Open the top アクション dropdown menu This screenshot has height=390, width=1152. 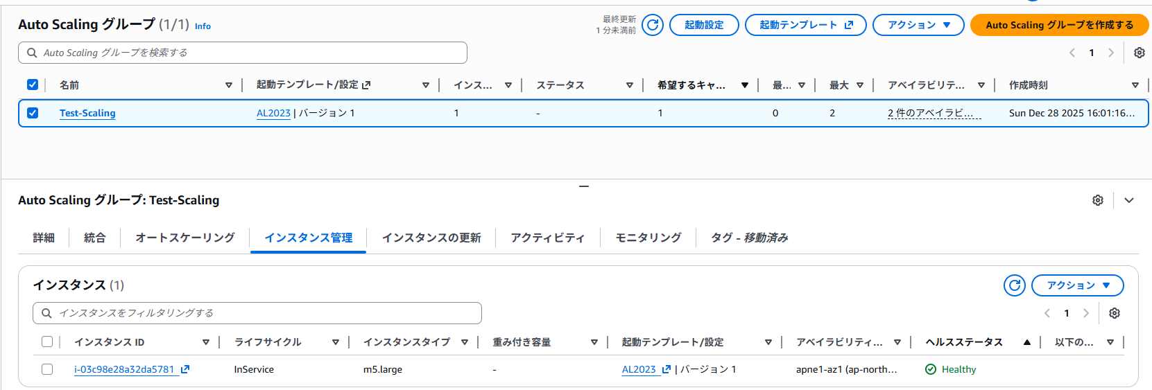coord(918,25)
